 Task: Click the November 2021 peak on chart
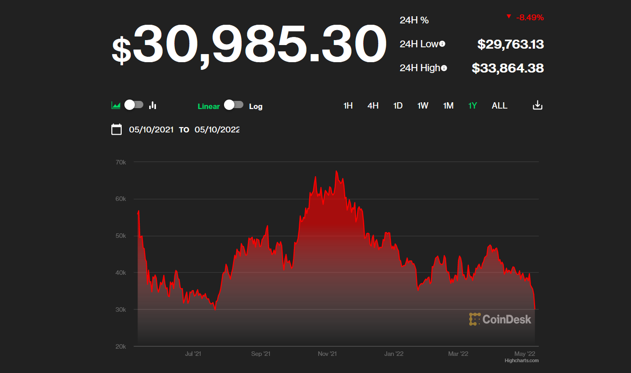click(336, 171)
